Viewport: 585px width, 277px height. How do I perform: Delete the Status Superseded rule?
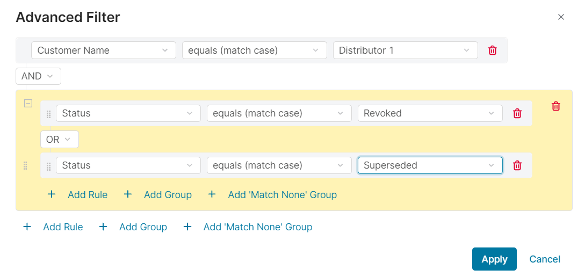(x=517, y=165)
